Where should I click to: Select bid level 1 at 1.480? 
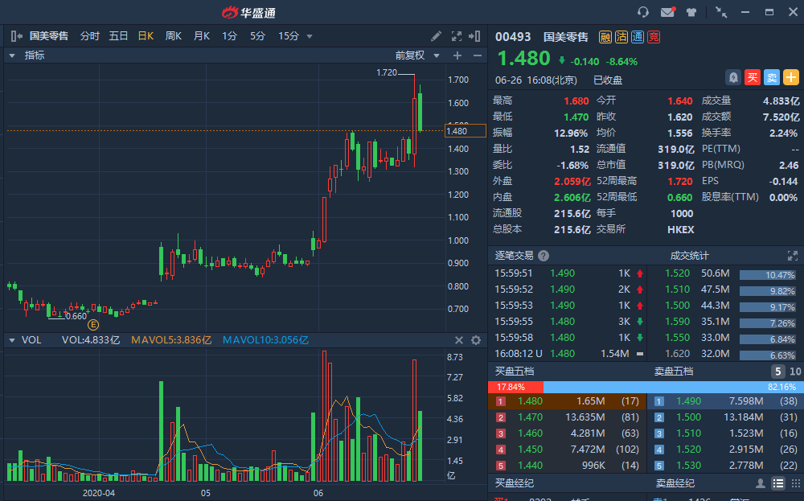[568, 401]
